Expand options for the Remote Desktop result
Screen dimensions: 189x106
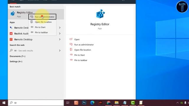pyautogui.click(x=60, y=39)
